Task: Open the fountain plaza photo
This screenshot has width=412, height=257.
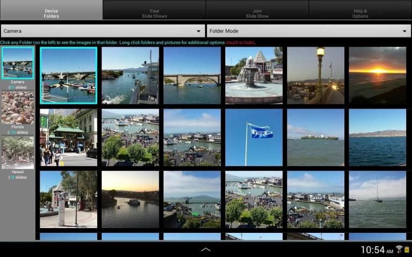Action: pyautogui.click(x=254, y=75)
